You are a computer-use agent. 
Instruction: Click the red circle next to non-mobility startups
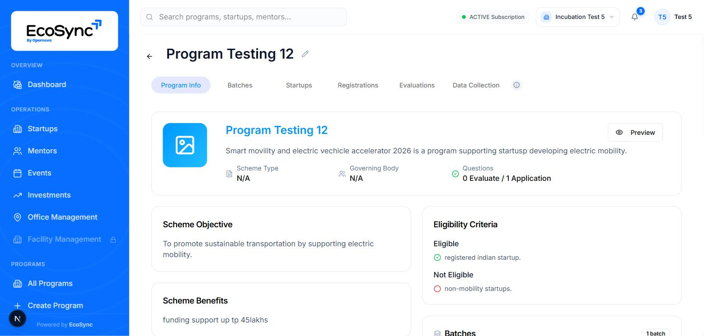tap(437, 289)
